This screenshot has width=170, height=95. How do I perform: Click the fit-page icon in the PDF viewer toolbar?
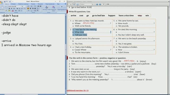tap(78, 4)
